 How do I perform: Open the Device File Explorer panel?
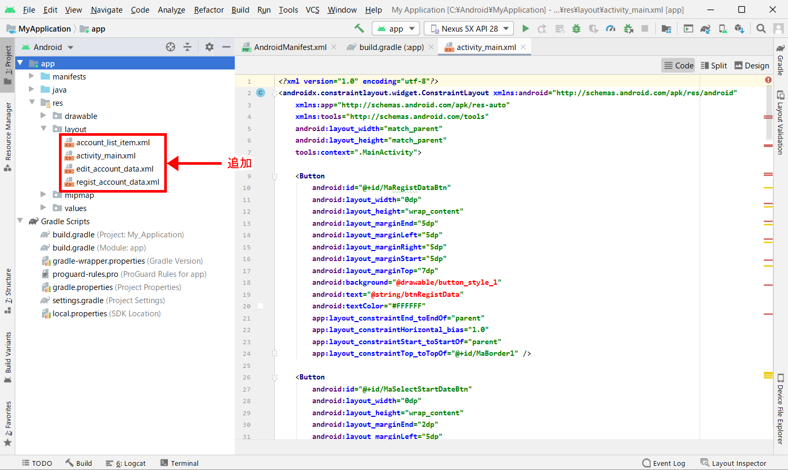pos(780,408)
